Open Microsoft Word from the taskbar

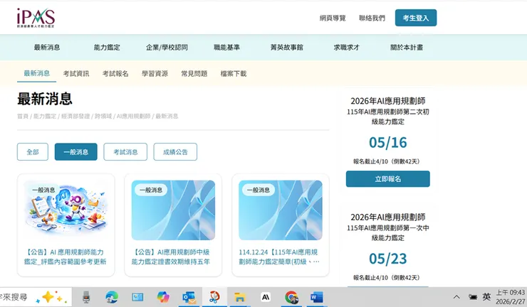click(x=317, y=297)
